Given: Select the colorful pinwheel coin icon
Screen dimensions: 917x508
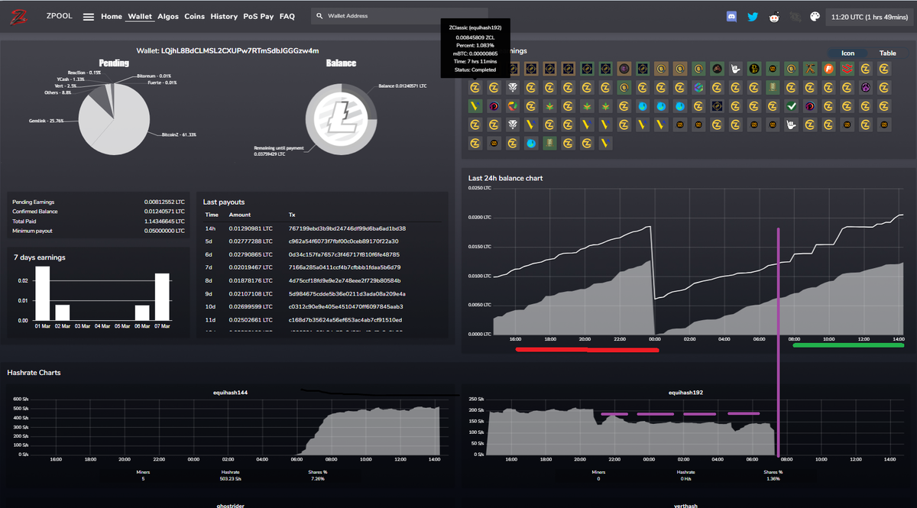Looking at the screenshot, I should pos(512,105).
